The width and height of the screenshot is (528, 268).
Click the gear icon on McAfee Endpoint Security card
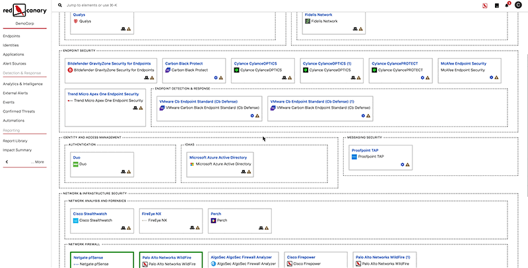(x=491, y=78)
